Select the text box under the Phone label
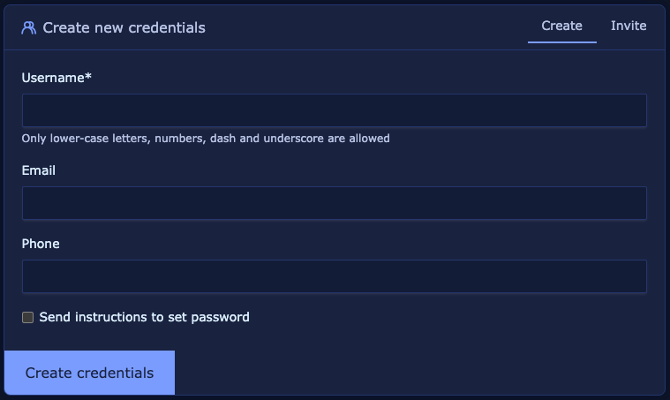The image size is (670, 400). pos(335,276)
